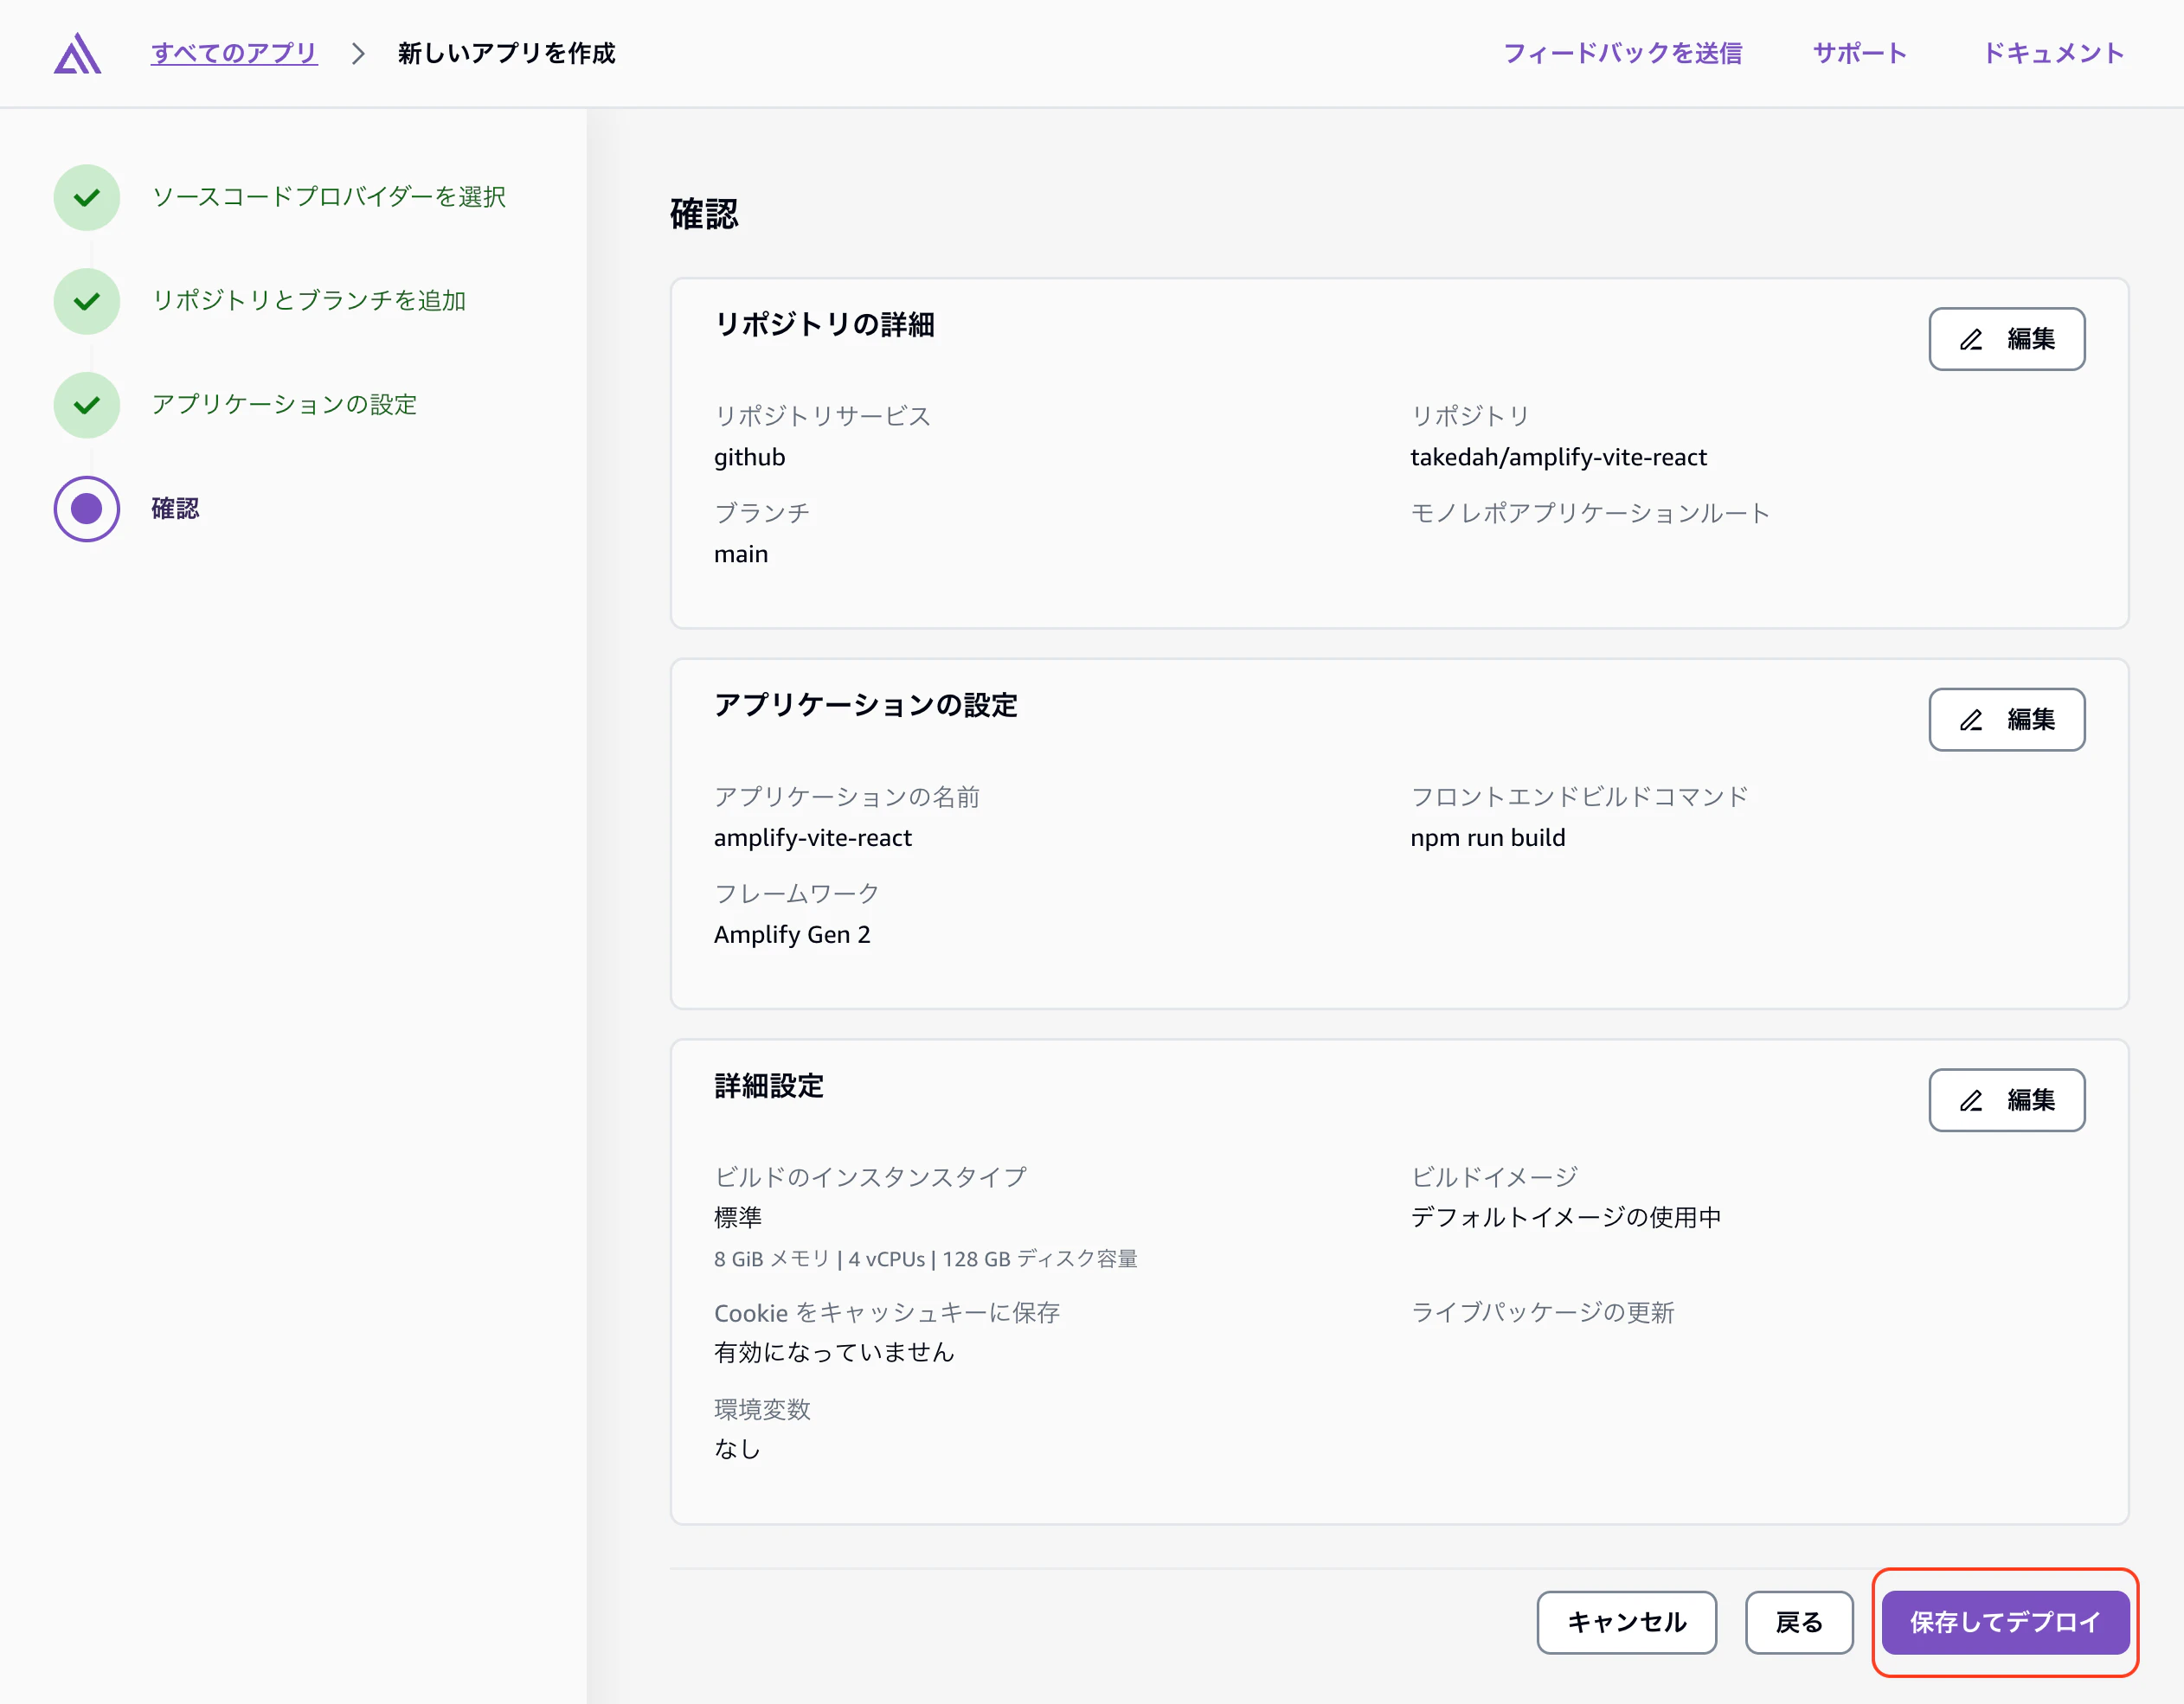
Task: Edit リポジトリの詳細 section
Action: [2006, 339]
